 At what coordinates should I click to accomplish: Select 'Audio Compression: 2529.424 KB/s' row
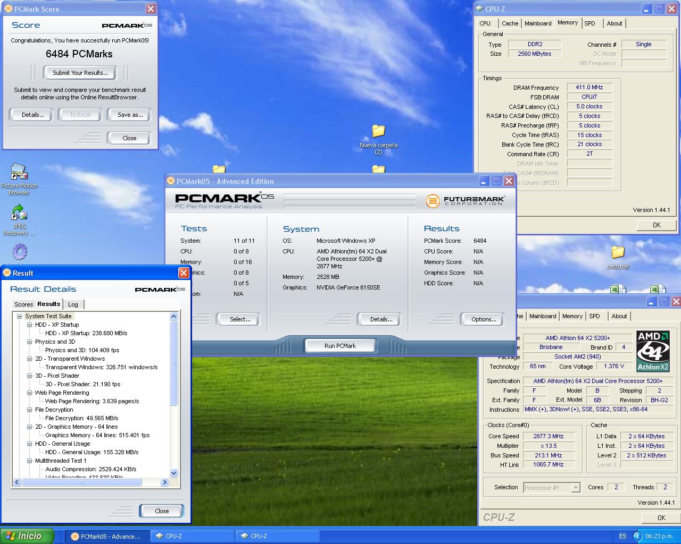[90, 469]
